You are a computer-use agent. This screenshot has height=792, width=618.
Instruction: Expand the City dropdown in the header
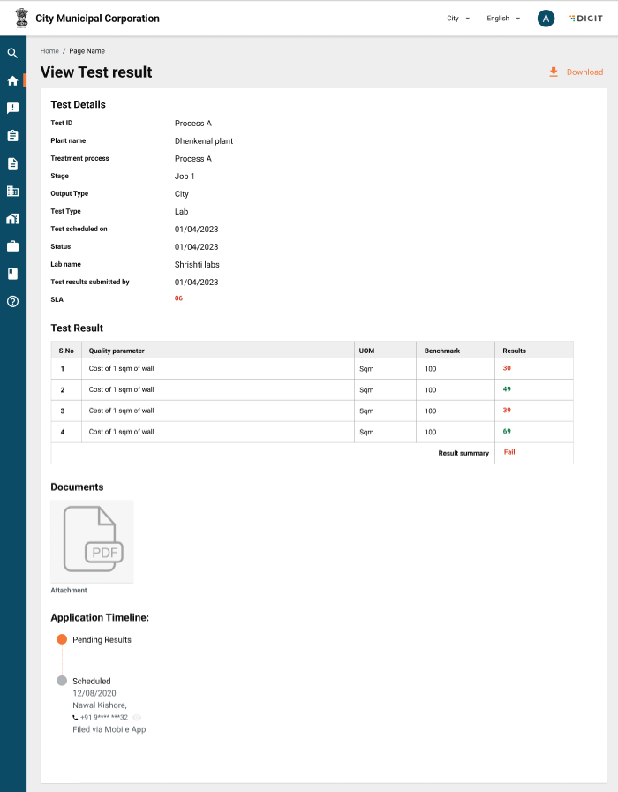tap(457, 19)
